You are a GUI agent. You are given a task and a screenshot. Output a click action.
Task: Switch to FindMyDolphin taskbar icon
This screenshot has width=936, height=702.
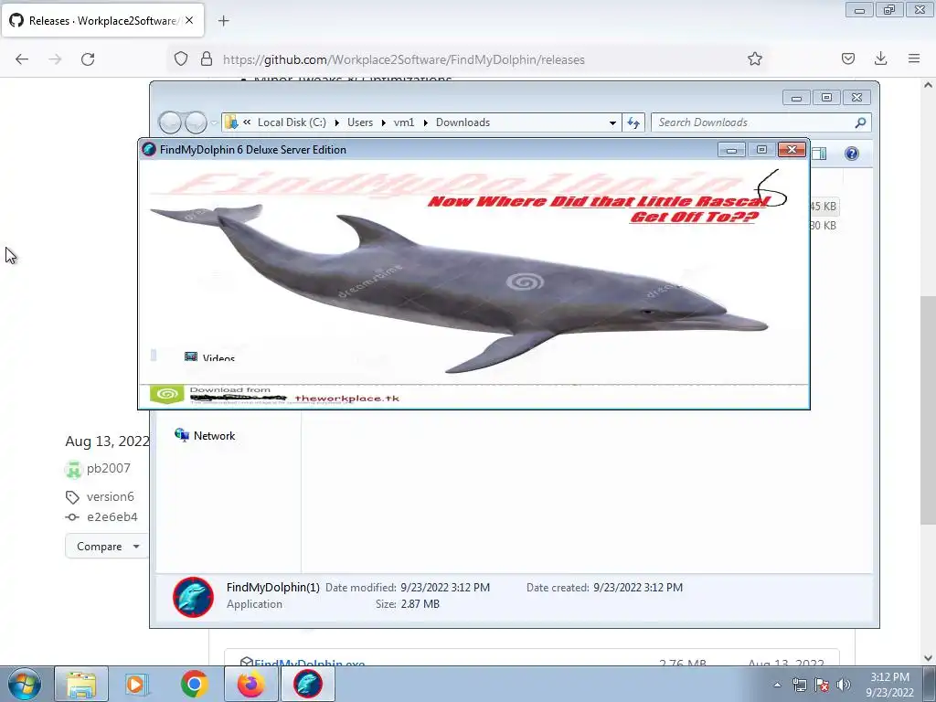pyautogui.click(x=308, y=684)
